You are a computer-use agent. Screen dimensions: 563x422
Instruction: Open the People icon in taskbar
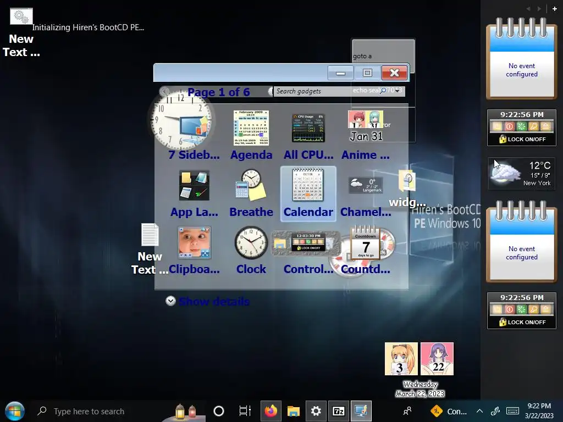pos(407,411)
